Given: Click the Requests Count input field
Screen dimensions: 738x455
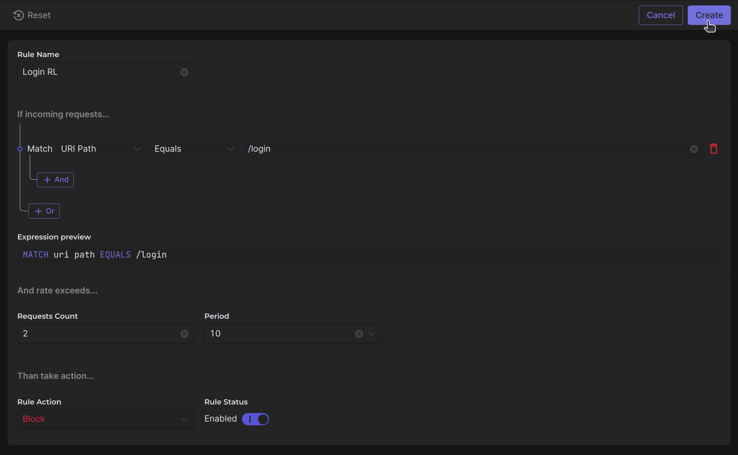Looking at the screenshot, I should point(99,334).
